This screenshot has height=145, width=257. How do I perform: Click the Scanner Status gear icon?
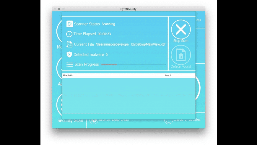[x=69, y=24]
